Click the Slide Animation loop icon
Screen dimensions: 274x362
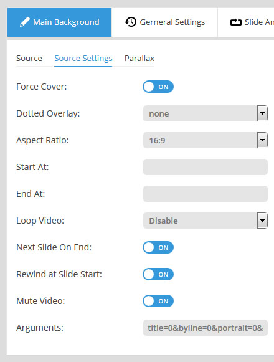tap(236, 22)
